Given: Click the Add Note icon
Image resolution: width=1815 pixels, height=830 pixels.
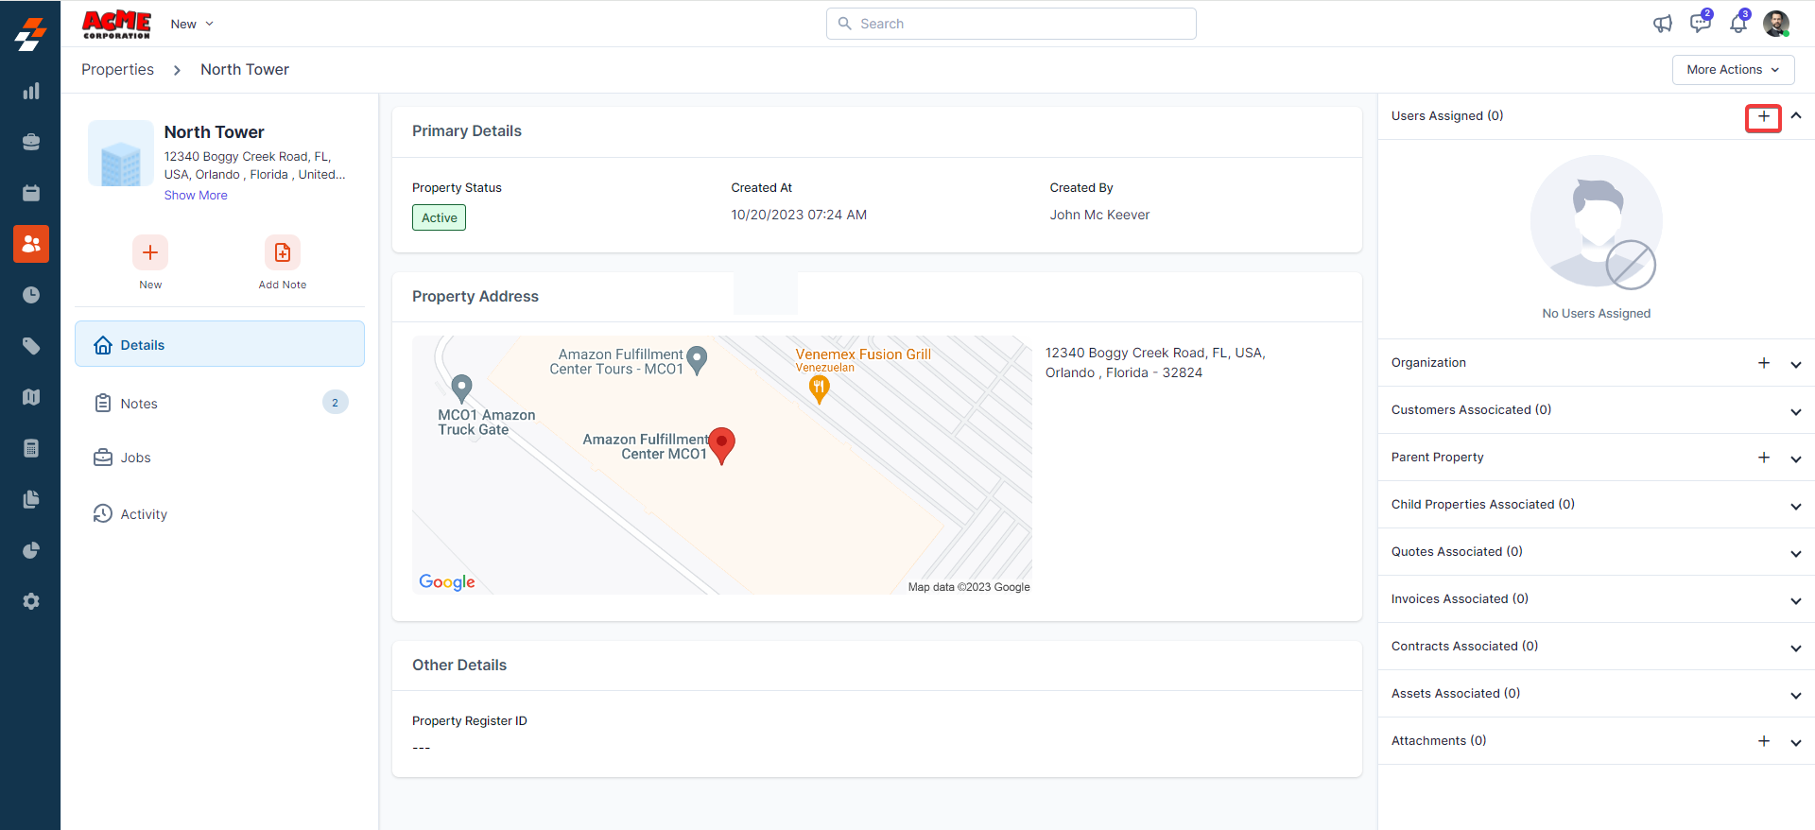Looking at the screenshot, I should click(282, 252).
